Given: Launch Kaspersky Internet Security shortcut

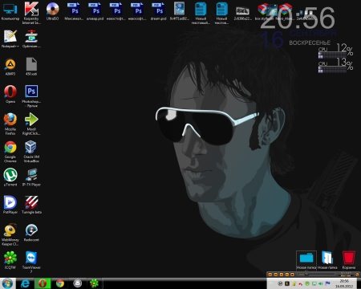Looking at the screenshot, I should (x=31, y=13).
